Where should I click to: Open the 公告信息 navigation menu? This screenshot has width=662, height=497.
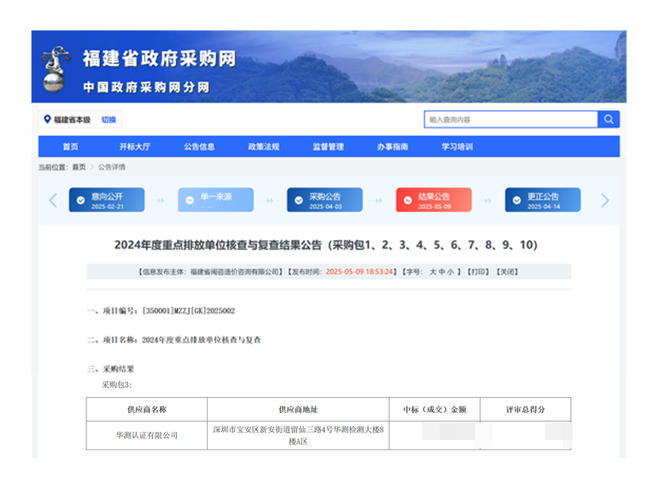pos(199,147)
